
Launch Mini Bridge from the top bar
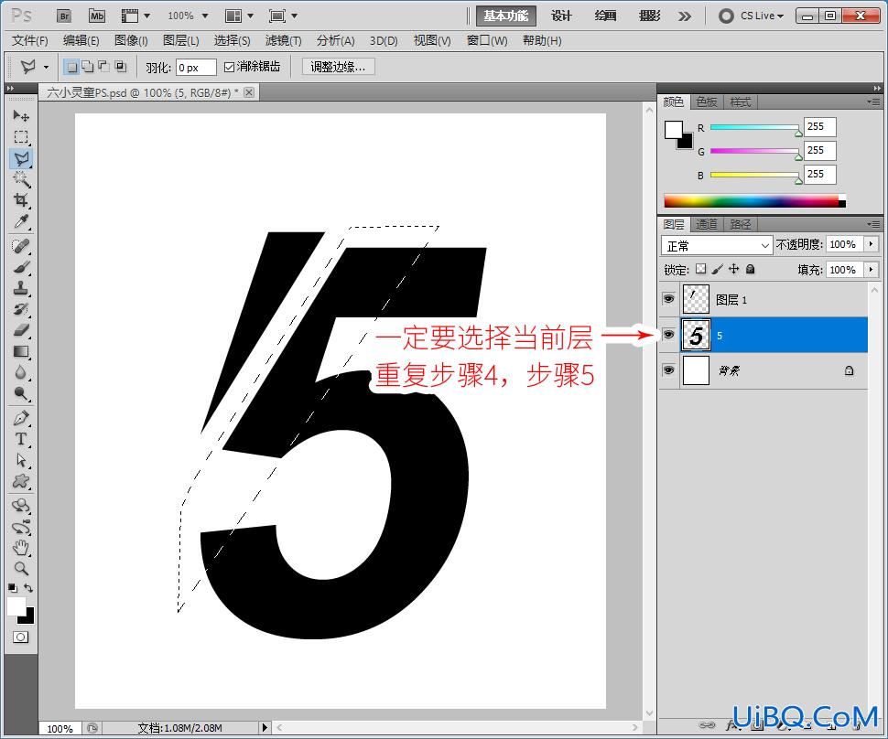point(97,16)
